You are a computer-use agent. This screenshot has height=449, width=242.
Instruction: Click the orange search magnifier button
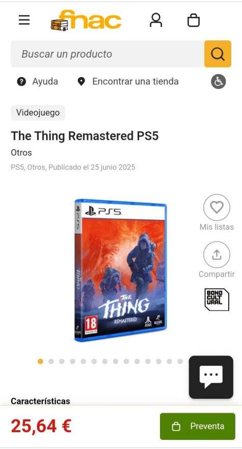point(218,54)
